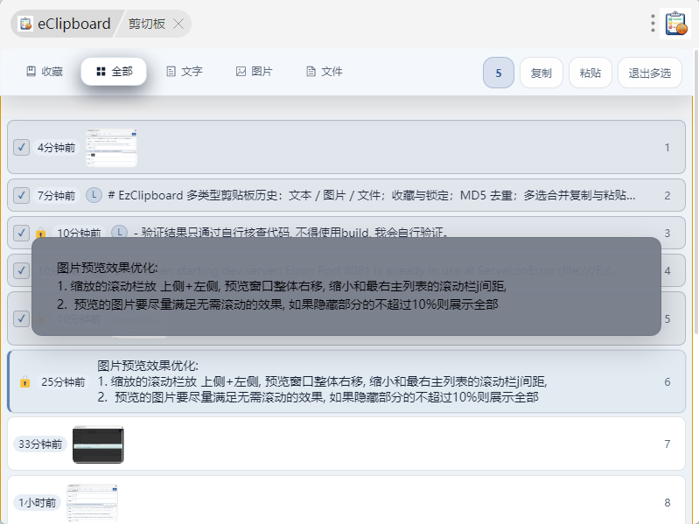Click the 粘贴 paste button
699x524 pixels.
591,73
